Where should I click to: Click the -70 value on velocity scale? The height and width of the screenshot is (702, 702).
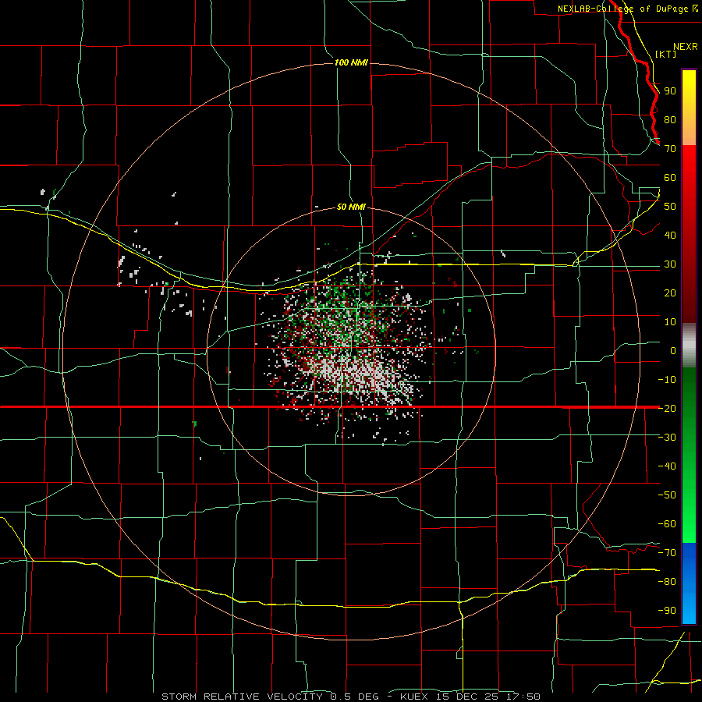pos(667,553)
